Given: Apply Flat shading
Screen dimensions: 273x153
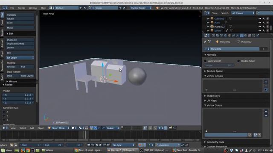Looking at the screenshot, I should [27, 67].
